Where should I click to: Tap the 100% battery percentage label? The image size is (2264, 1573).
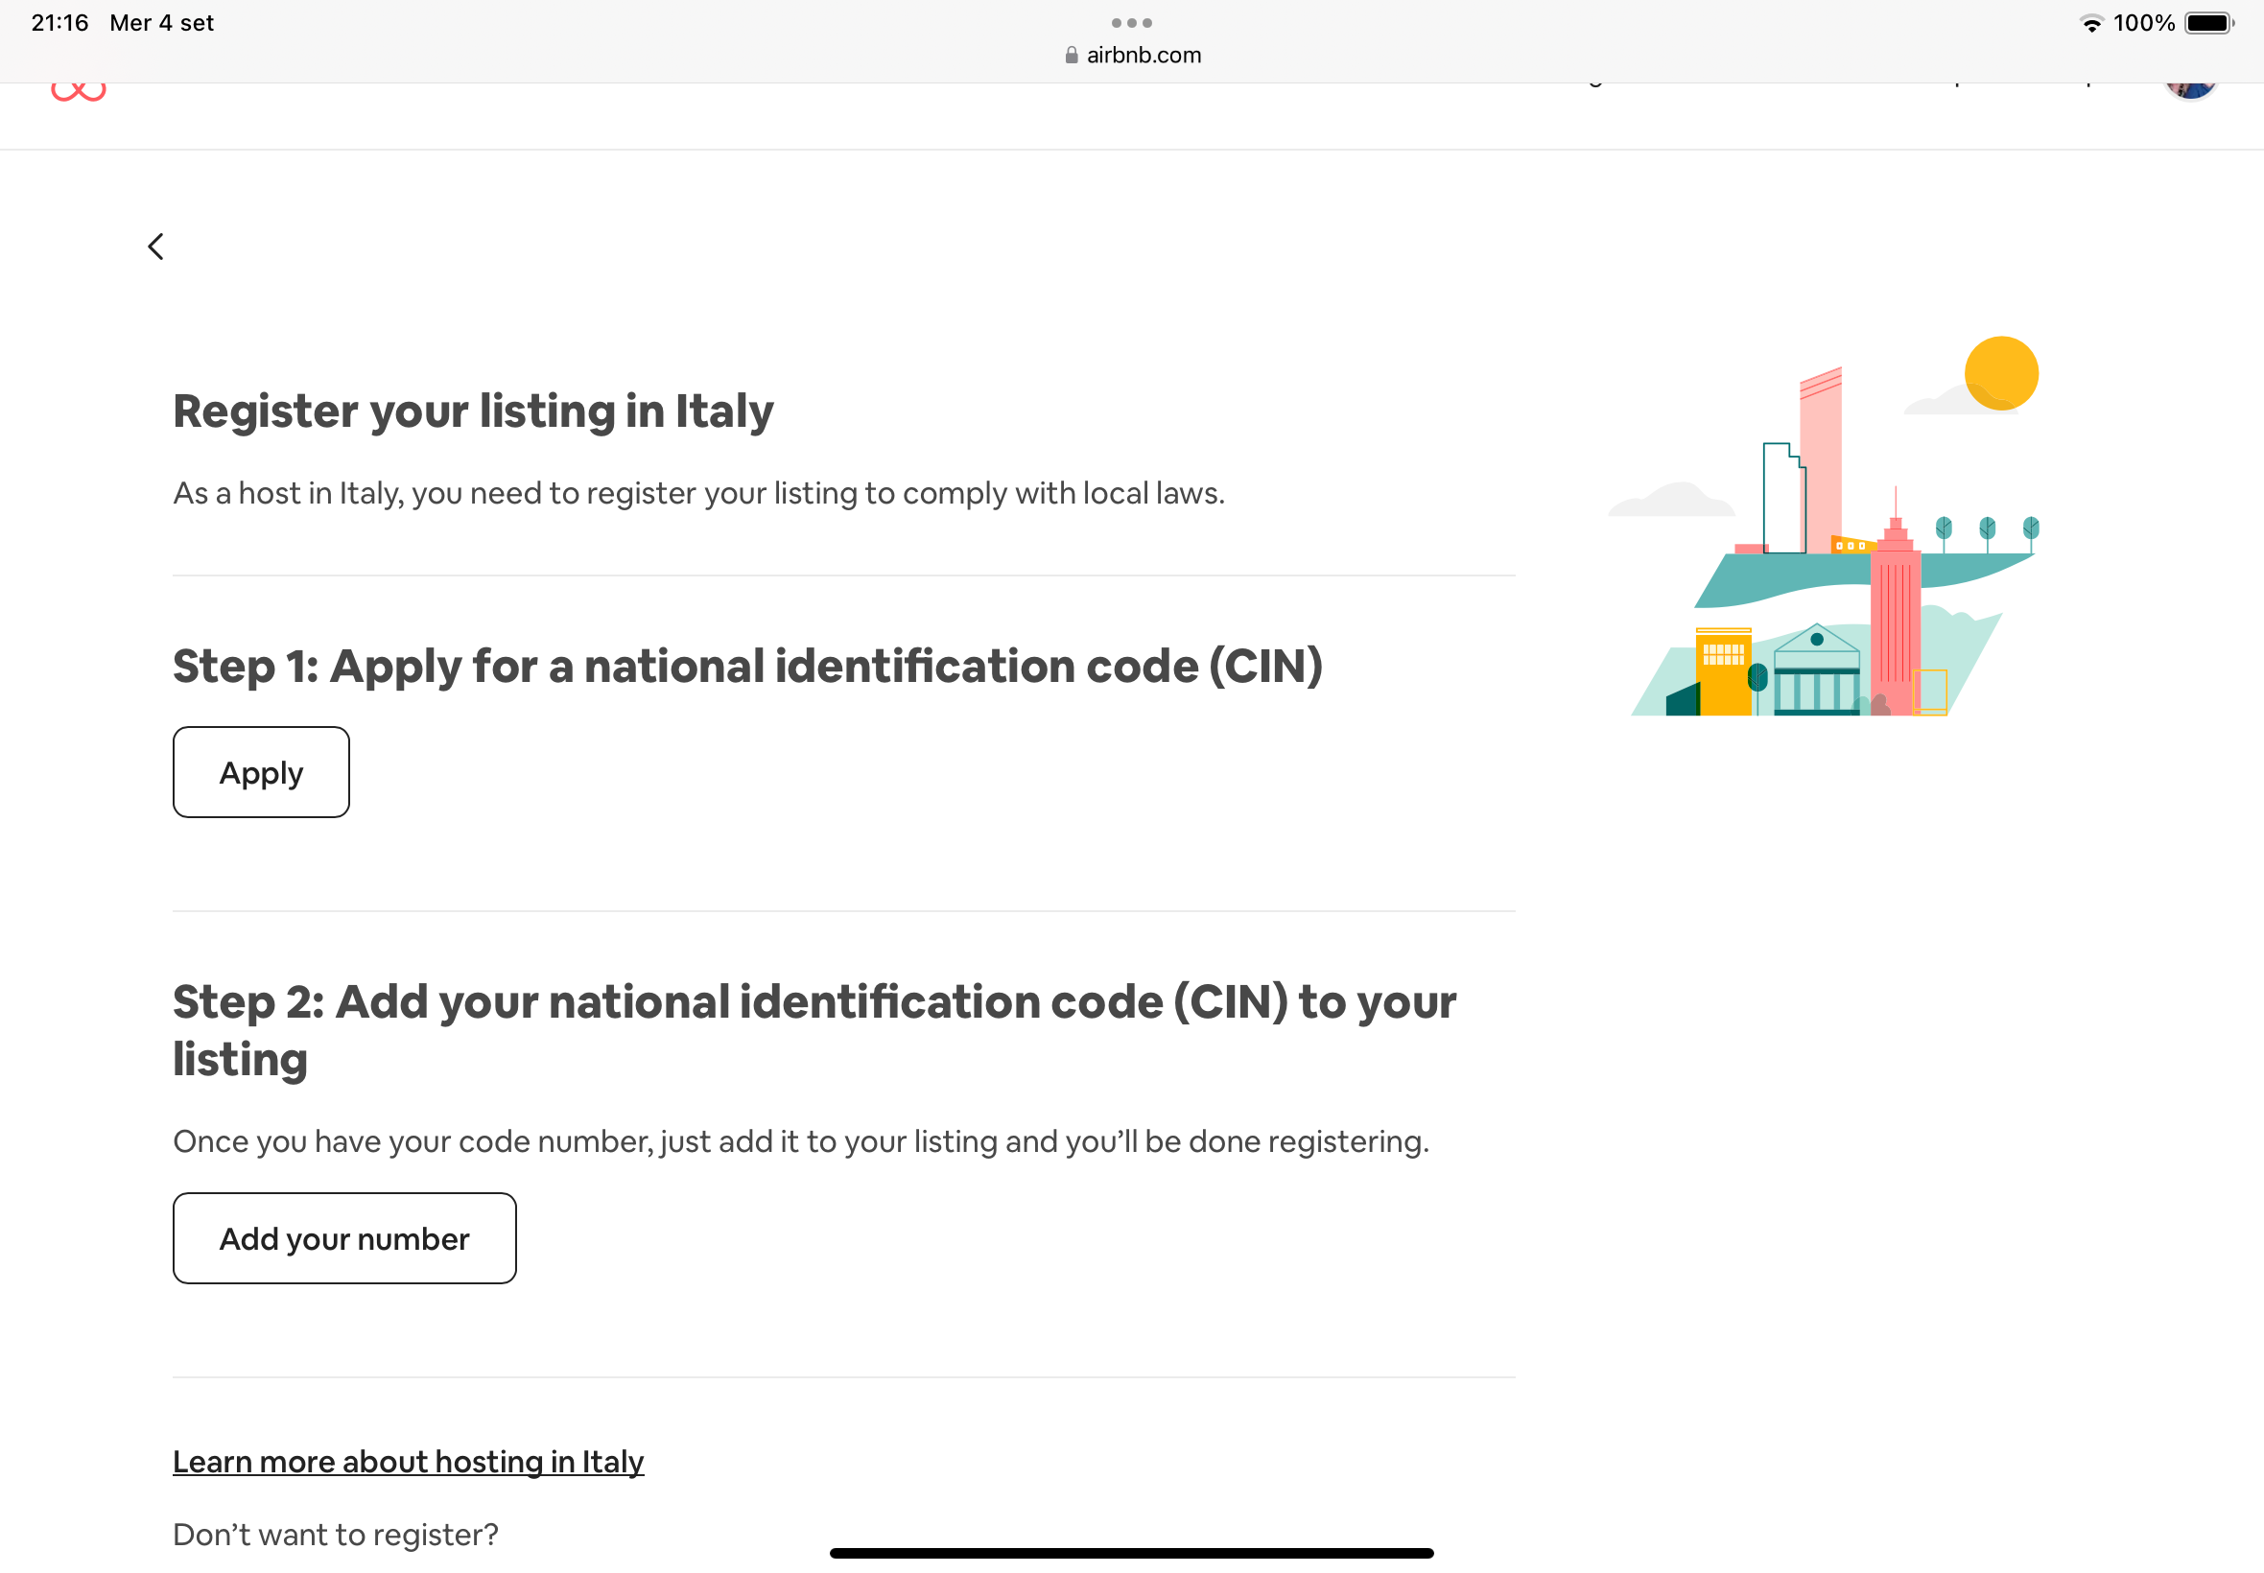2145,22
